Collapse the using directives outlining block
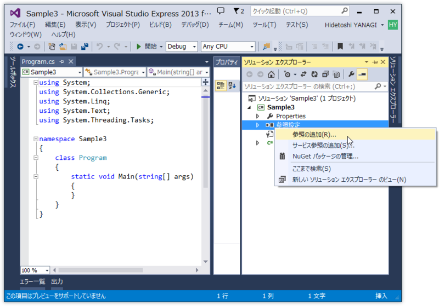 [36, 82]
